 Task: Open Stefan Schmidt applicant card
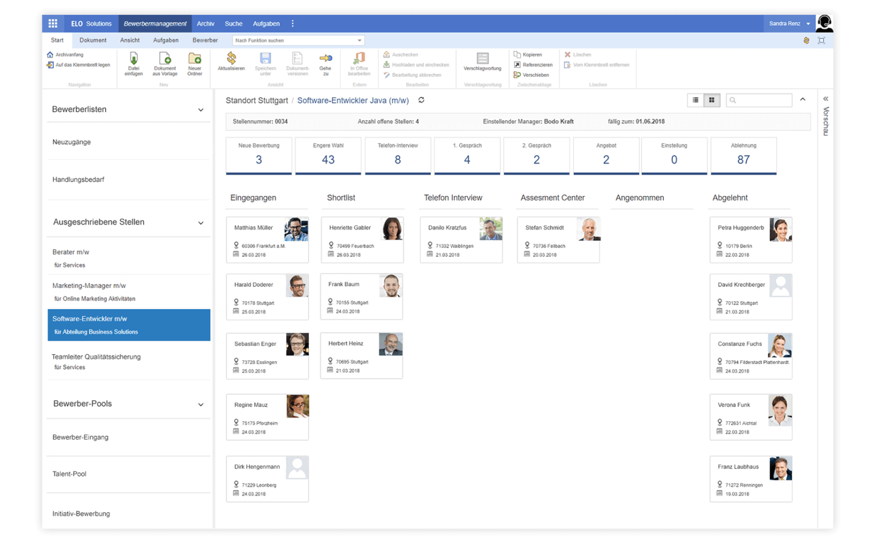[x=558, y=240]
